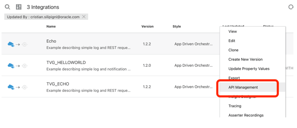Open the Echo integration name
The image size is (297, 128).
pos(51,41)
